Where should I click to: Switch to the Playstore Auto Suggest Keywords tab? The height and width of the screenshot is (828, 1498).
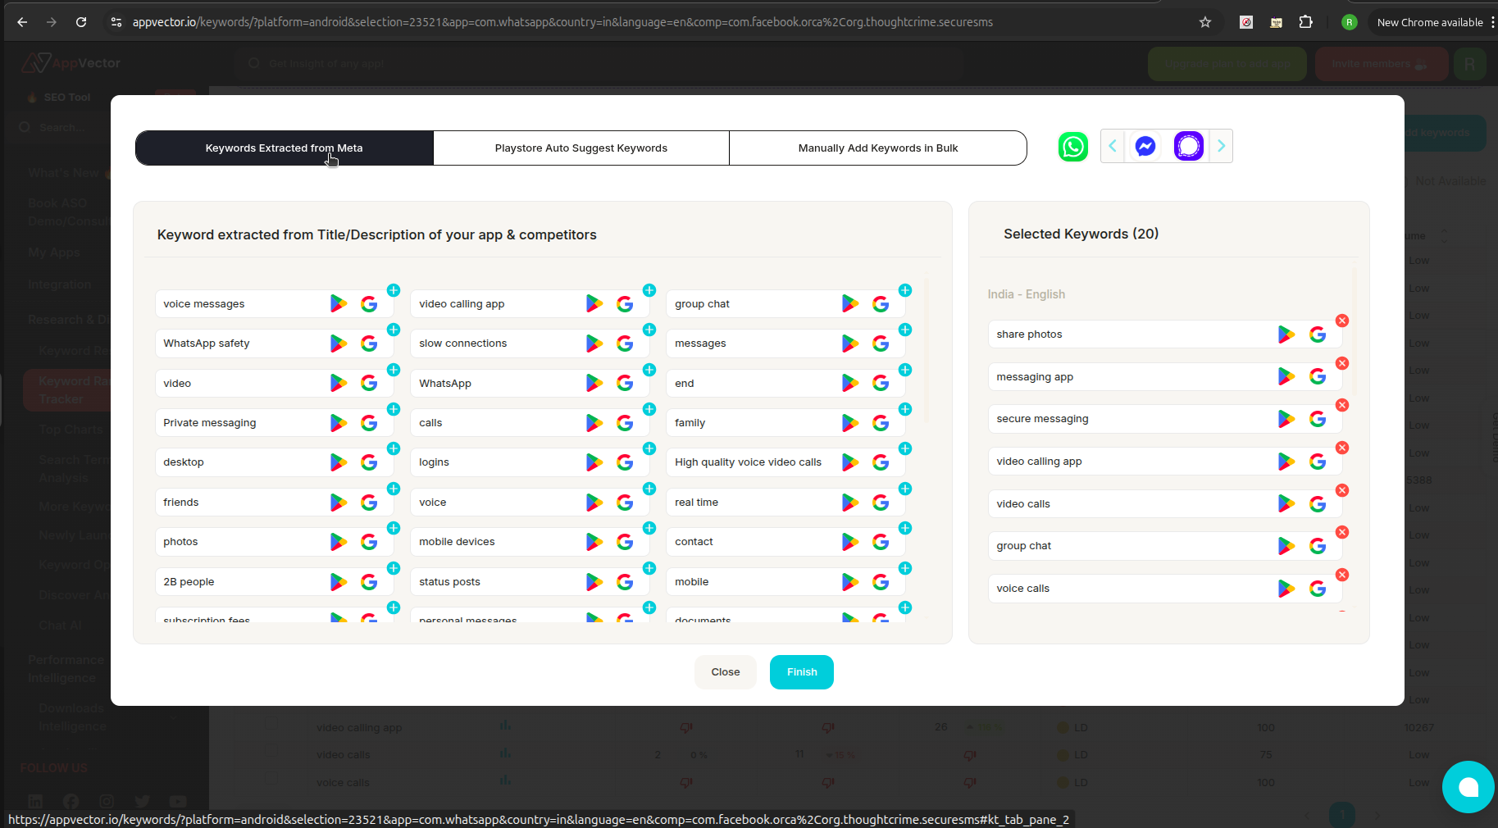[581, 148]
